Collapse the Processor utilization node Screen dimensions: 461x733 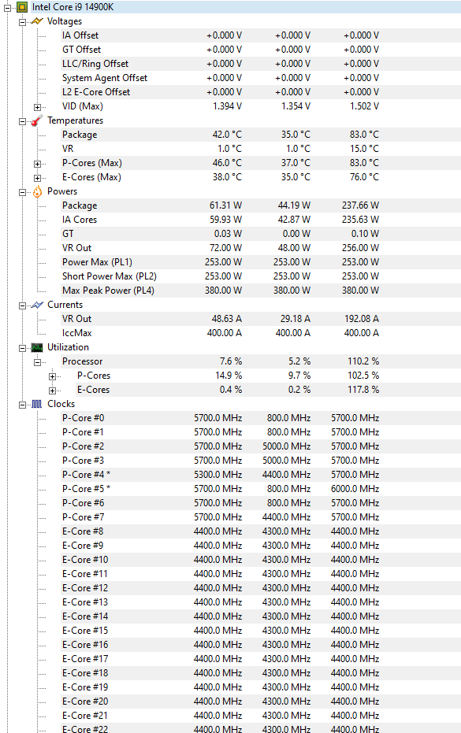coord(38,362)
